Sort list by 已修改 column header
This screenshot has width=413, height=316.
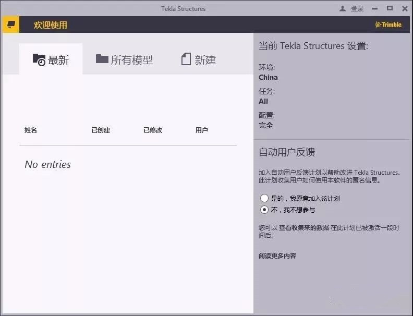(x=153, y=130)
